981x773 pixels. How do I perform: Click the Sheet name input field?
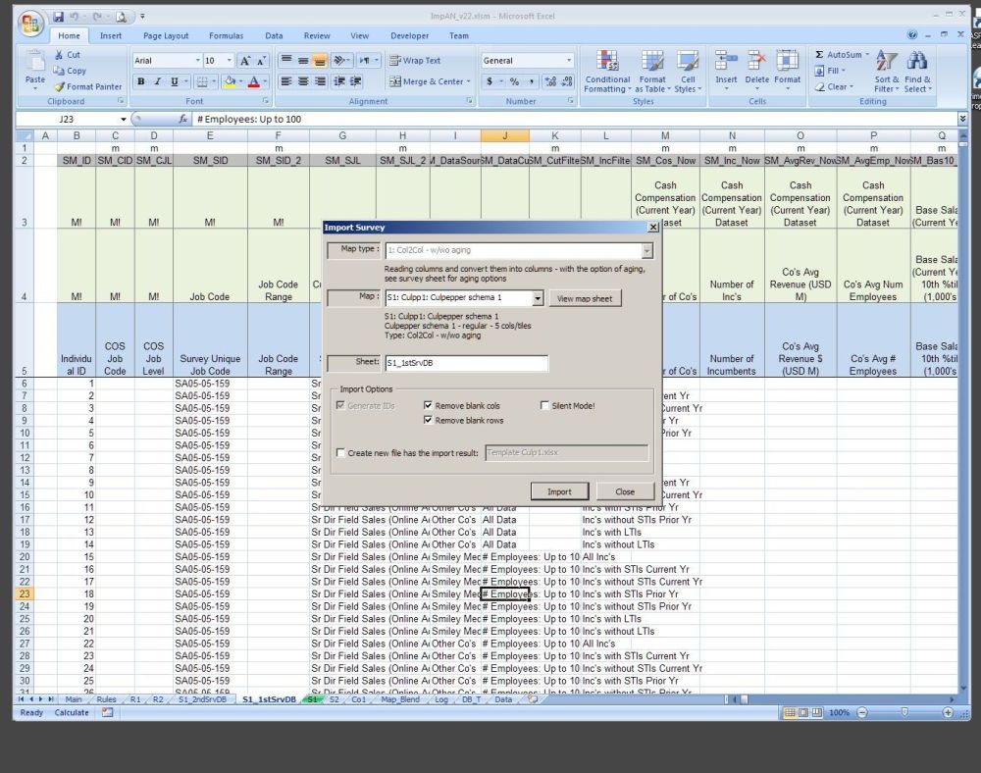(466, 363)
